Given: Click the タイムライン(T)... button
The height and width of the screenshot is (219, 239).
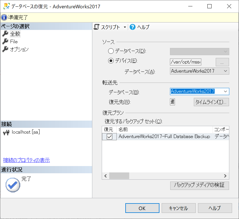Looking at the screenshot, I should pyautogui.click(x=211, y=102).
